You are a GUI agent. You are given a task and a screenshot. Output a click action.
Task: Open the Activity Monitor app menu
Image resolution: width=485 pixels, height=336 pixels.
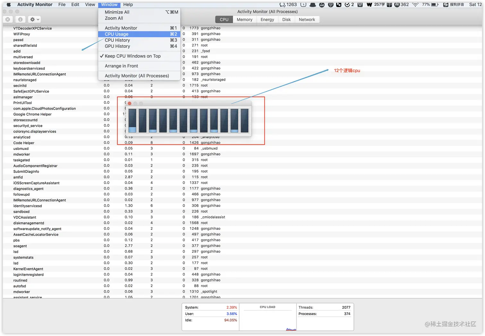tap(35, 4)
